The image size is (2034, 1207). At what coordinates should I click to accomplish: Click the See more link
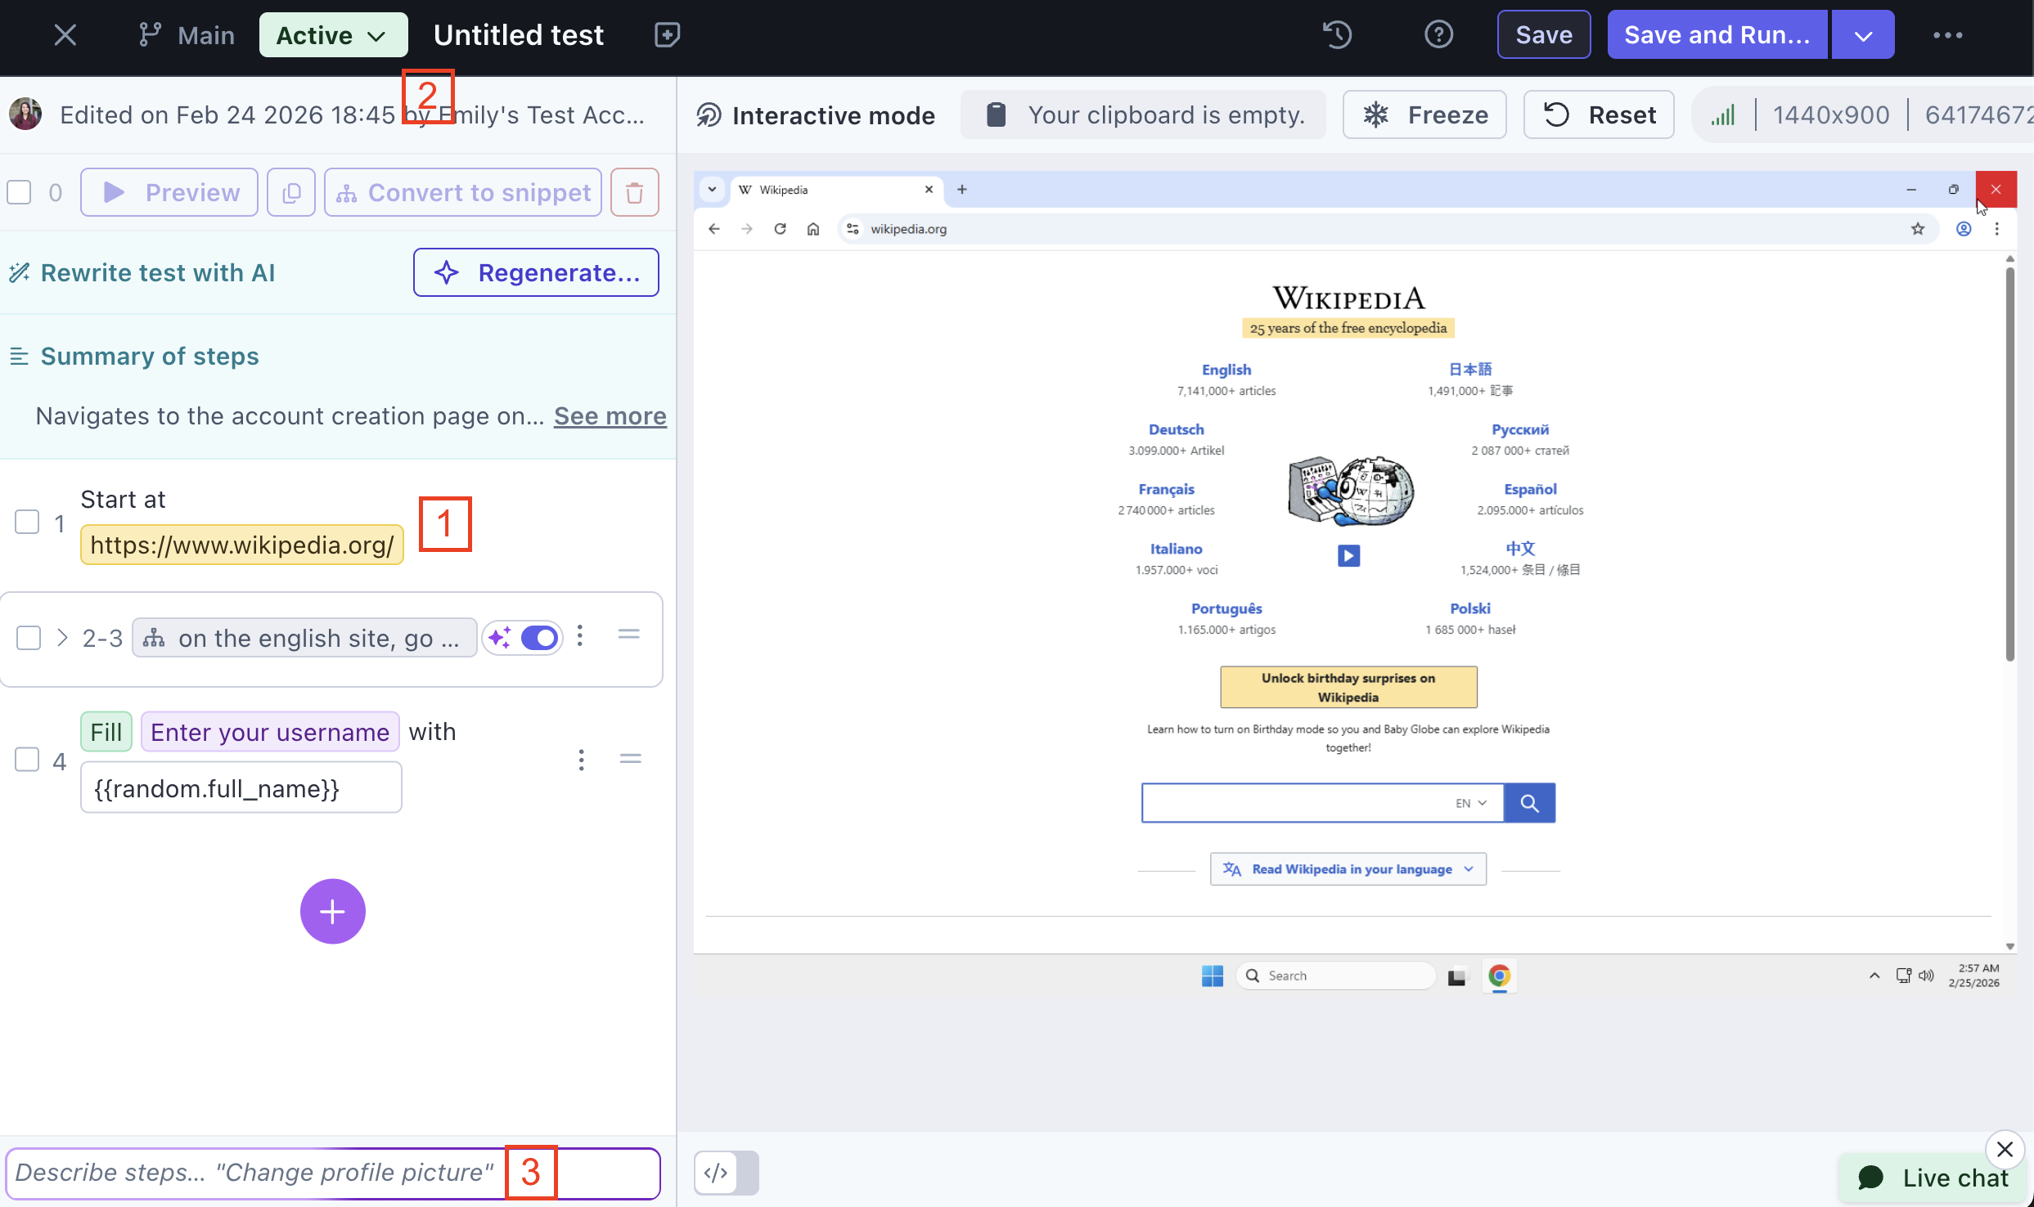click(x=610, y=416)
